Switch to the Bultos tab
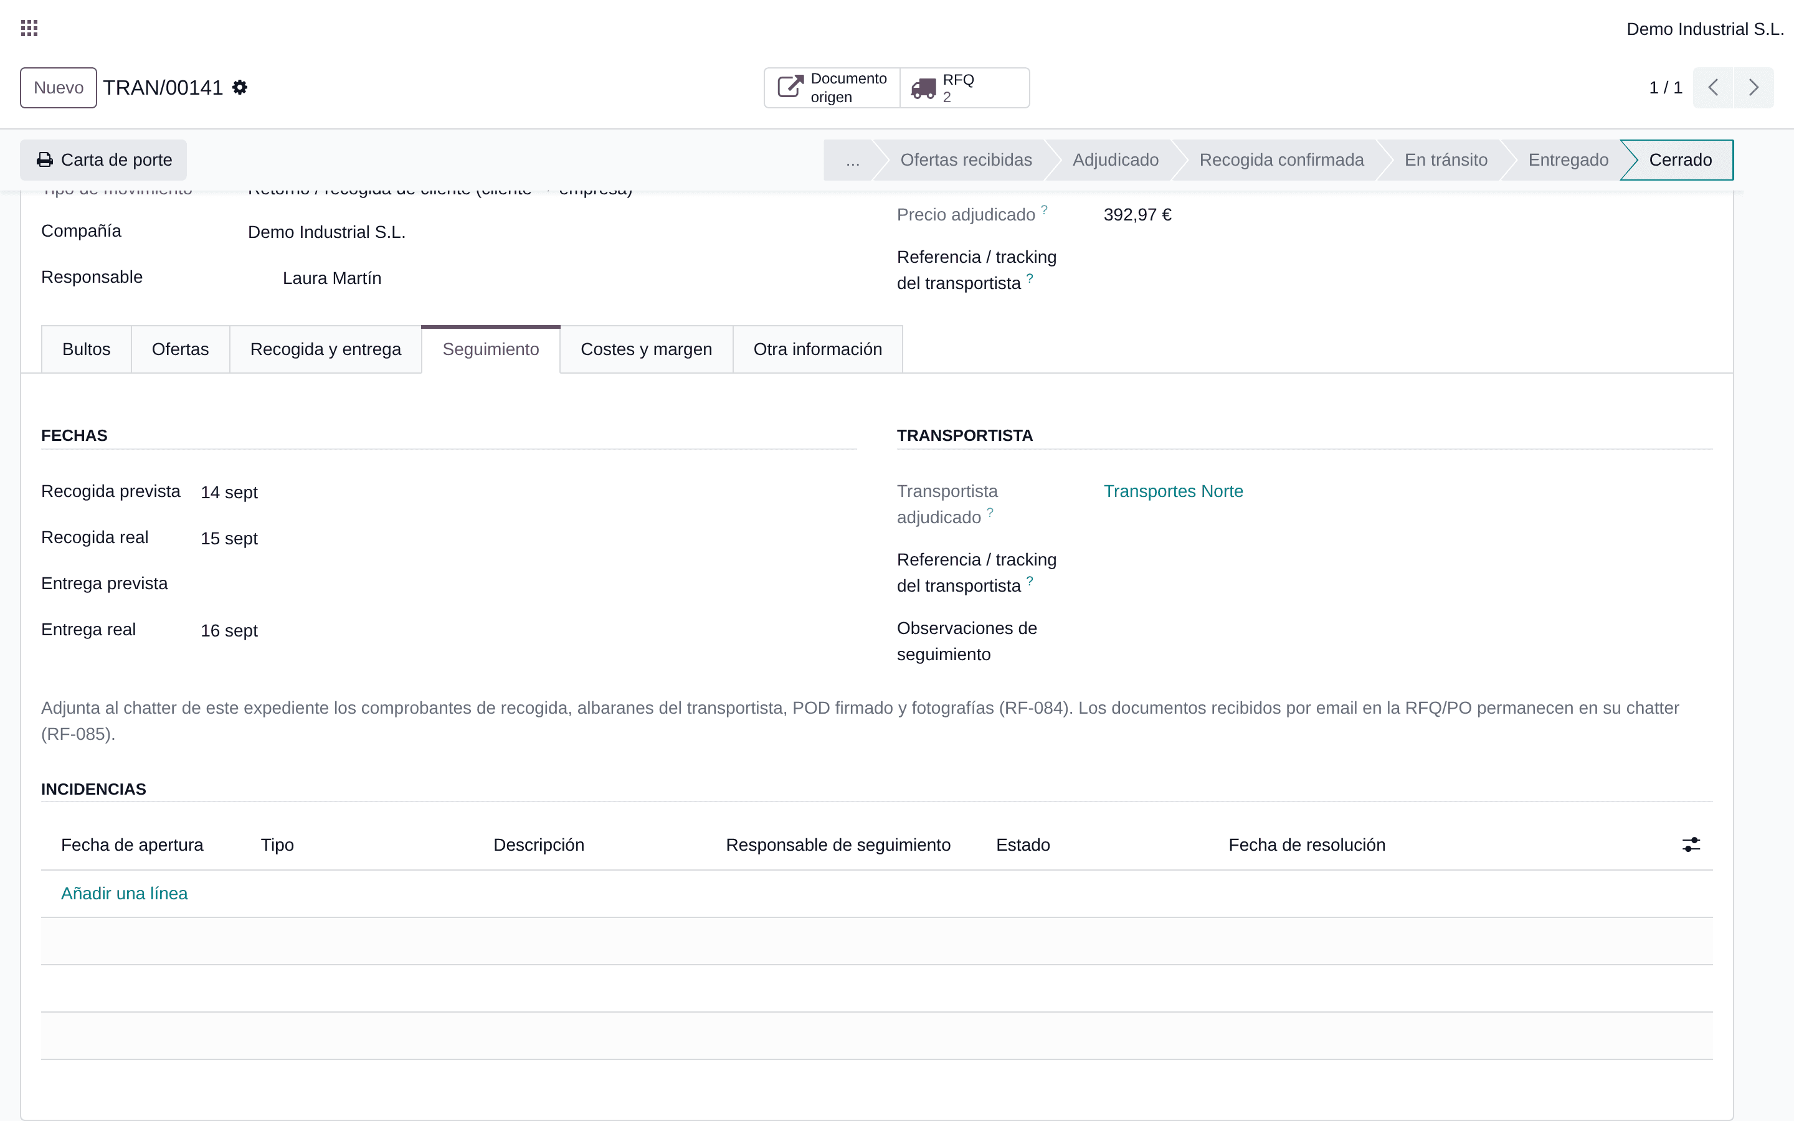The image size is (1794, 1121). point(86,349)
